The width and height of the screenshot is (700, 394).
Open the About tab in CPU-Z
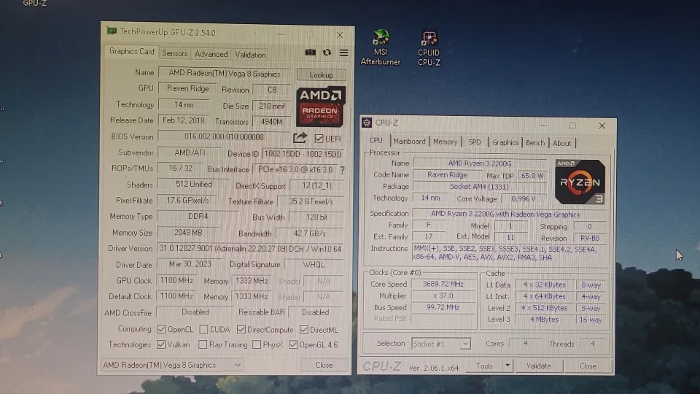pyautogui.click(x=562, y=143)
